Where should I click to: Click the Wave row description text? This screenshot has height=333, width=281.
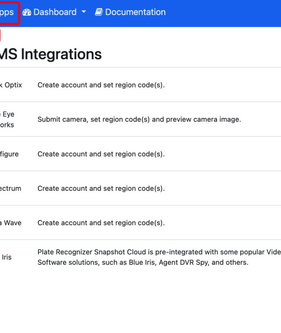pyautogui.click(x=101, y=223)
